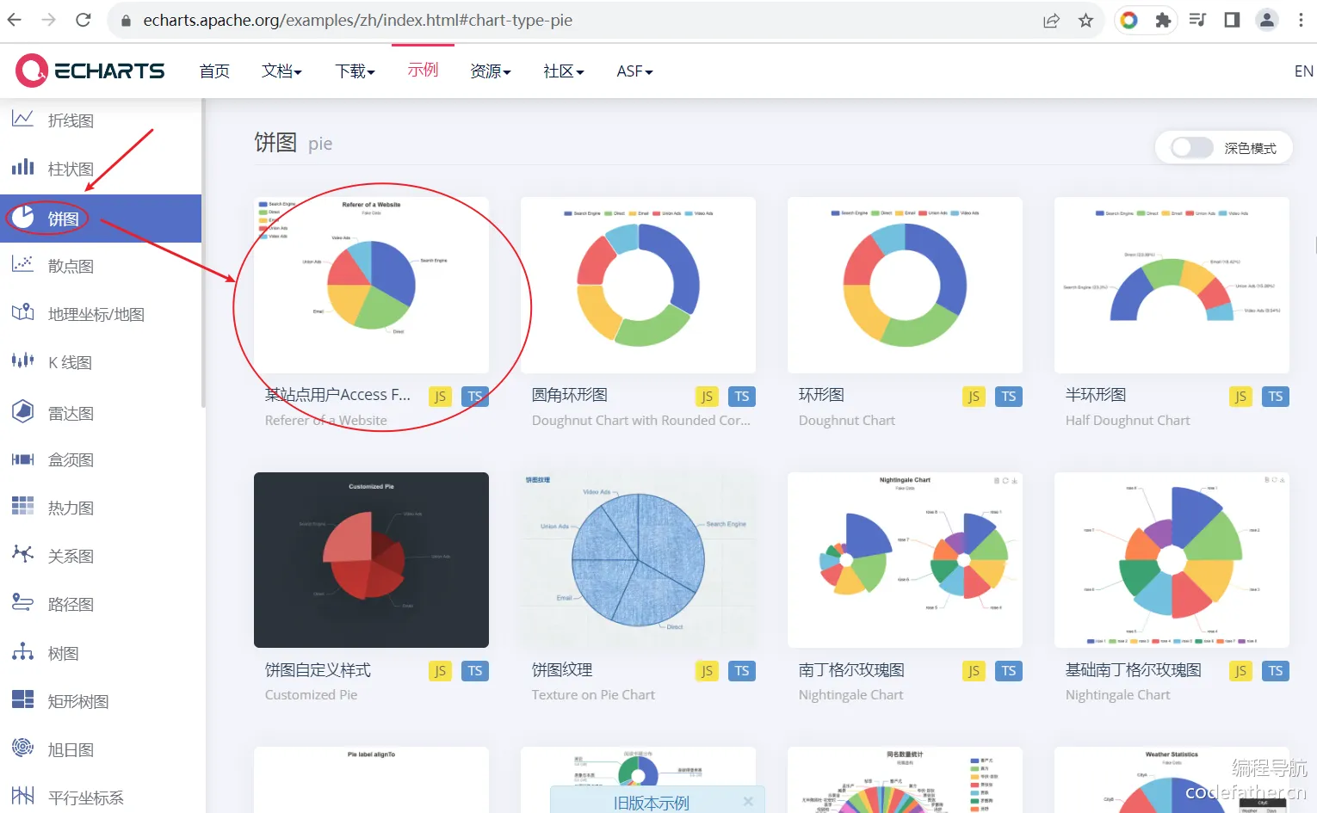Click the 饼图纹理 title link
This screenshot has height=813, width=1317.
[x=562, y=669]
